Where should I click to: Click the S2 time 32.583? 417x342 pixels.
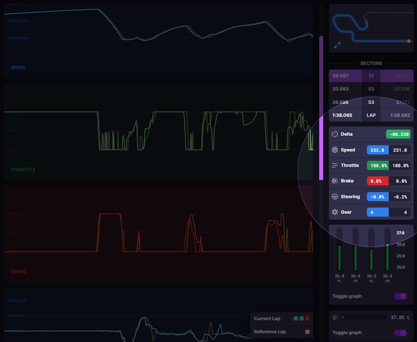pyautogui.click(x=340, y=89)
